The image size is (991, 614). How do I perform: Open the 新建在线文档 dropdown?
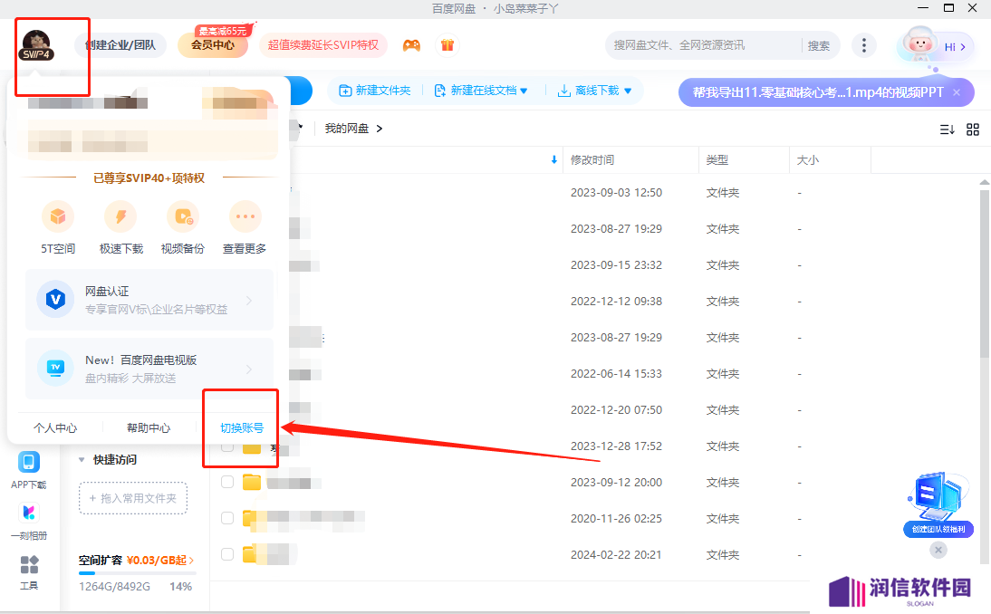481,91
